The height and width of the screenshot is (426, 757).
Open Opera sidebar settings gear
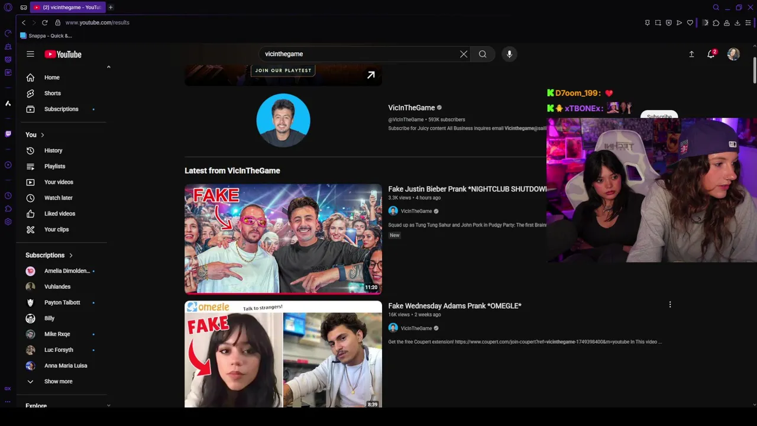[8, 222]
